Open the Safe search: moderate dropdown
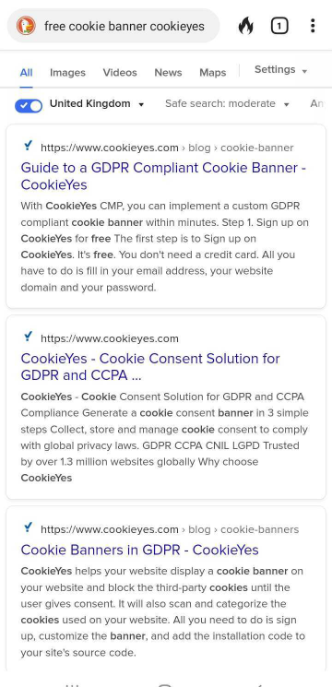The height and width of the screenshot is (687, 332). coord(227,104)
